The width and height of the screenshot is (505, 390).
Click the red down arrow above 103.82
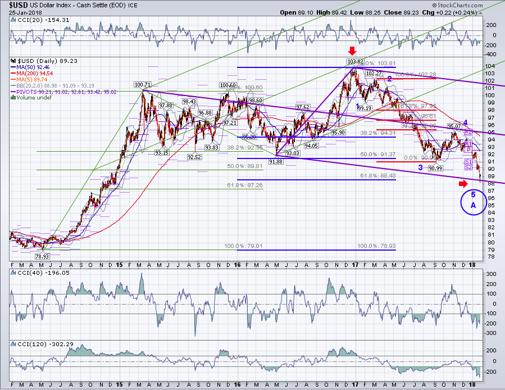(352, 51)
